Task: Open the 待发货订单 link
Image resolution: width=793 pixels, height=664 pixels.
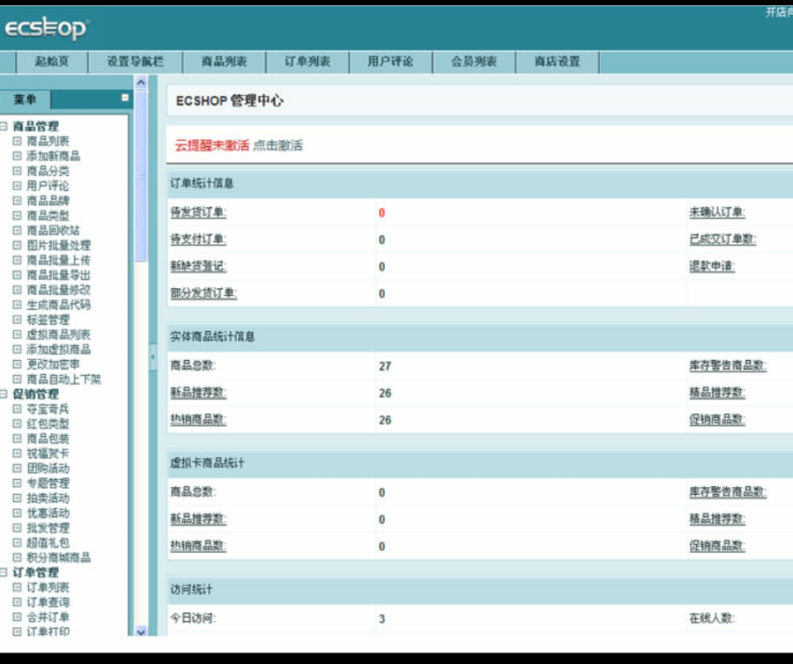Action: (x=198, y=212)
